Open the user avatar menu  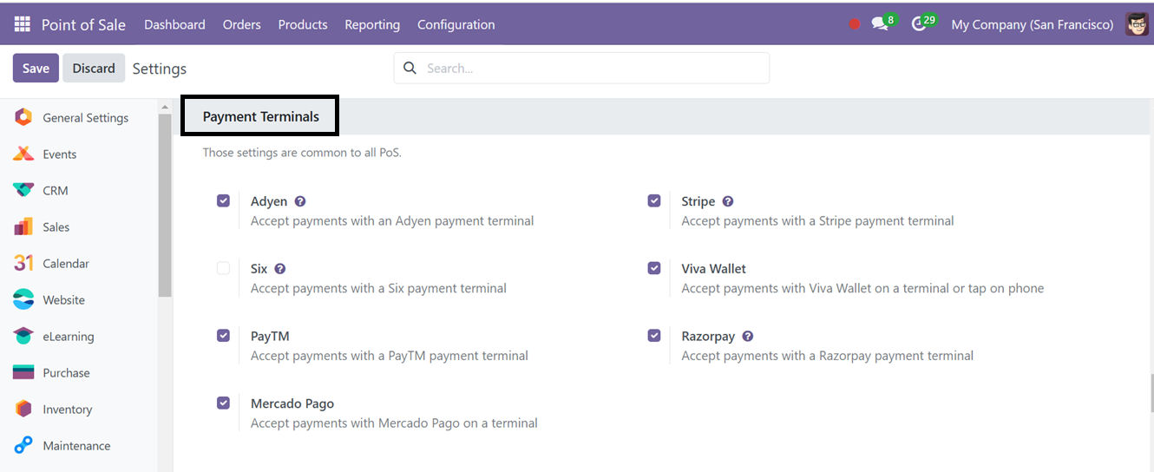tap(1138, 24)
